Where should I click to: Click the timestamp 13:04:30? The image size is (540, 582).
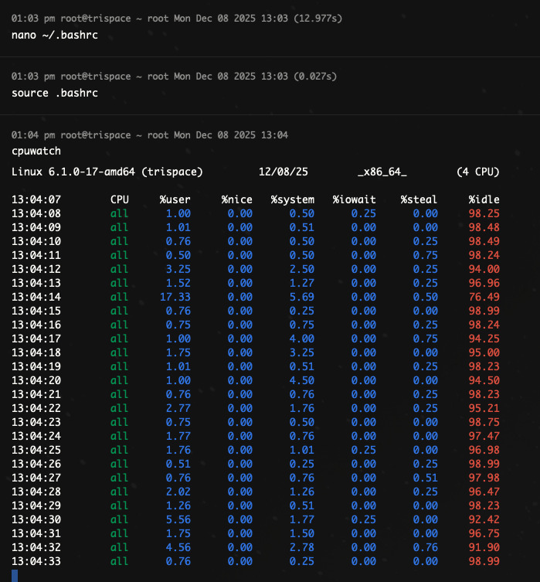tap(36, 519)
